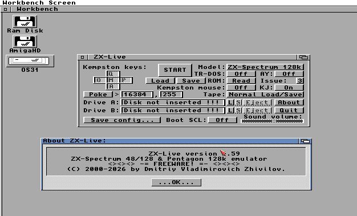This screenshot has width=357, height=216.
Task: Click the Drive A disk name field
Action: point(173,103)
